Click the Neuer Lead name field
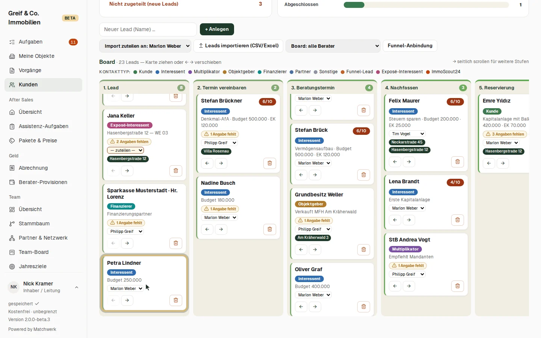541x338 pixels. tap(148, 29)
